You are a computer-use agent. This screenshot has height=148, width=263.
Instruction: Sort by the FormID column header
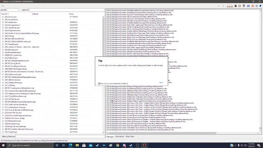point(16,14)
